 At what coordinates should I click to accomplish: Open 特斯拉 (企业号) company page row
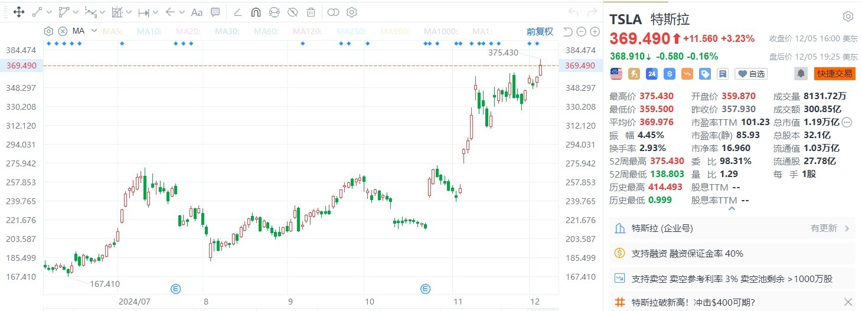coord(732,228)
